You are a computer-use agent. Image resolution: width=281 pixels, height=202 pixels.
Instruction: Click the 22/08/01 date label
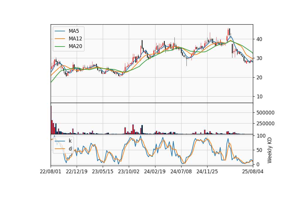tap(51, 172)
